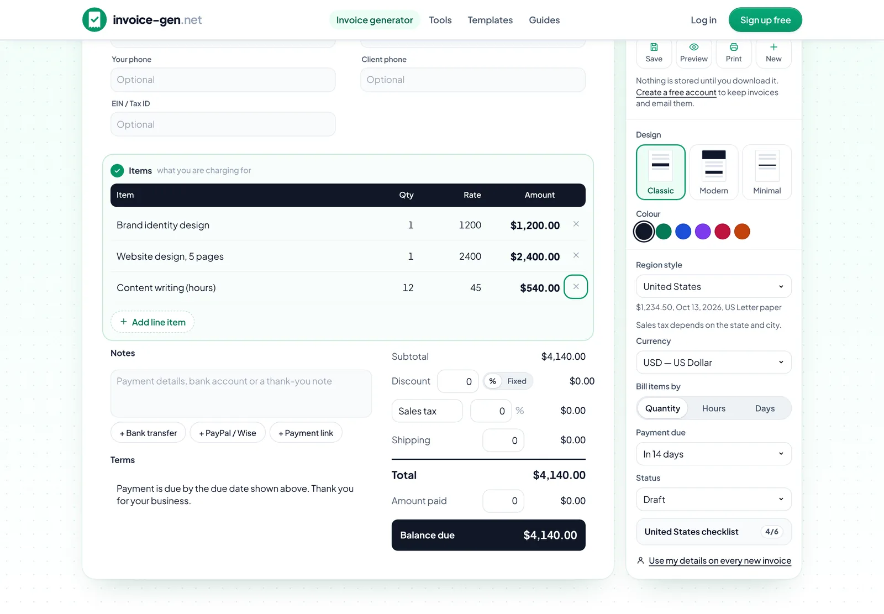884x614 pixels.
Task: Open the invoice Preview (eye icon)
Action: coord(694,53)
